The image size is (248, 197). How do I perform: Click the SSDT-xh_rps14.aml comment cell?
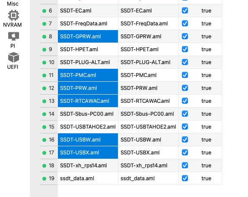click(x=148, y=166)
